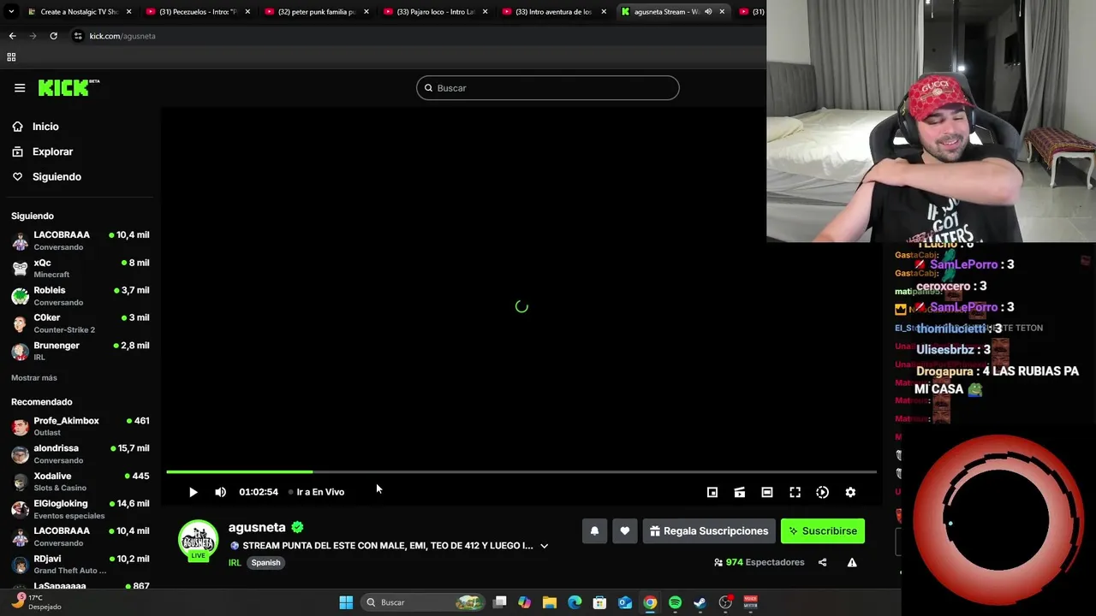Screen dimensions: 1096x616
Task: Open OBS Studio from taskbar
Action: click(x=725, y=602)
